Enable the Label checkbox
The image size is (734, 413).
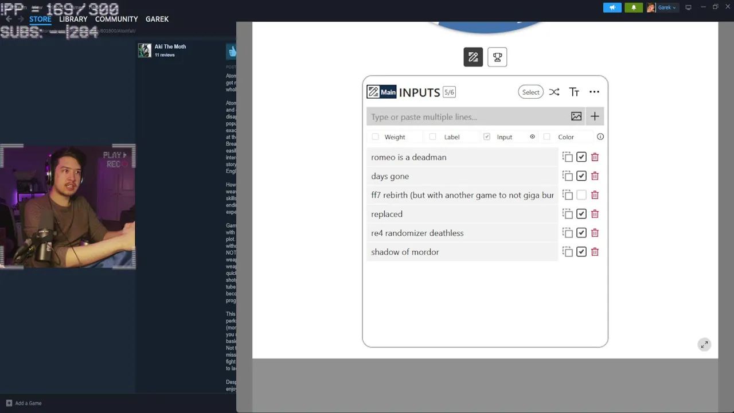tap(432, 137)
